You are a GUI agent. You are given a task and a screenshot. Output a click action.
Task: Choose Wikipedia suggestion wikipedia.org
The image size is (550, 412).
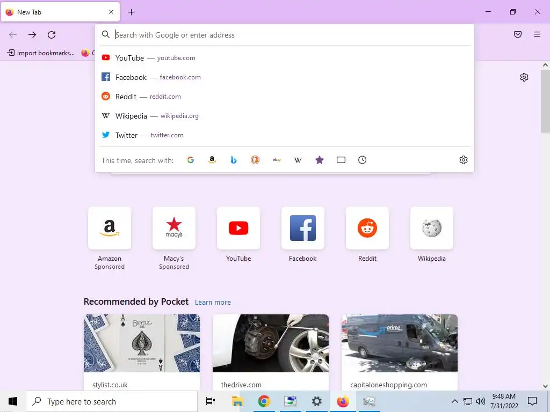pyautogui.click(x=285, y=116)
